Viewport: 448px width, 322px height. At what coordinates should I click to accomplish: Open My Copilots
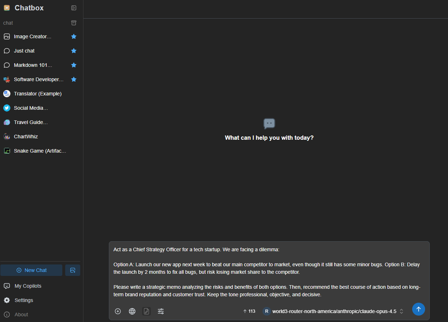coord(28,286)
